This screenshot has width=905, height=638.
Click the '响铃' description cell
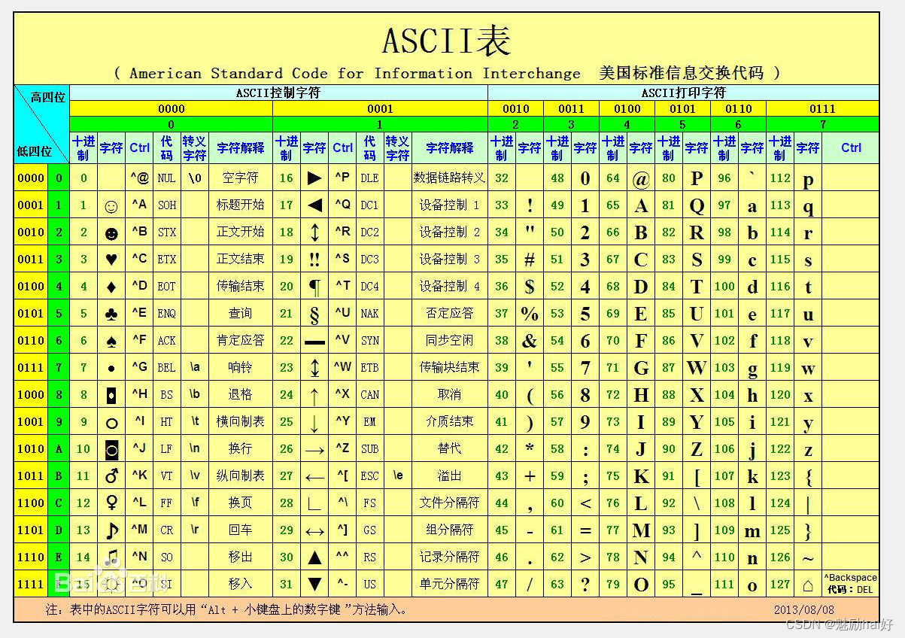(240, 368)
